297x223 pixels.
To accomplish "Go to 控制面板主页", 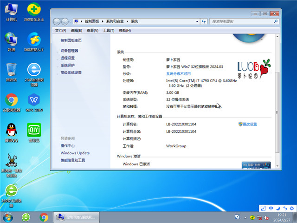I will click(x=71, y=40).
